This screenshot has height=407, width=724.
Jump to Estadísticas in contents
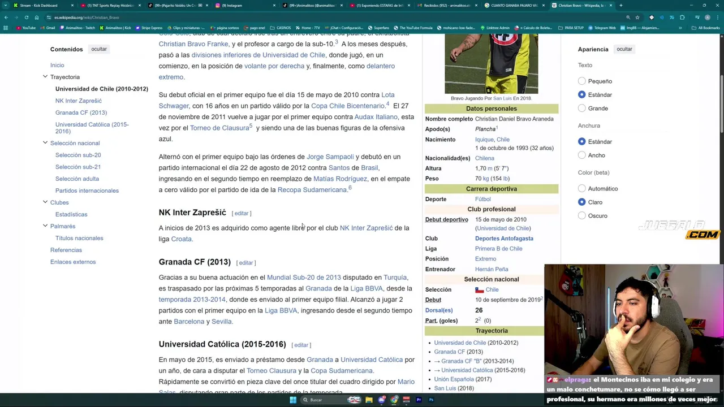[71, 214]
